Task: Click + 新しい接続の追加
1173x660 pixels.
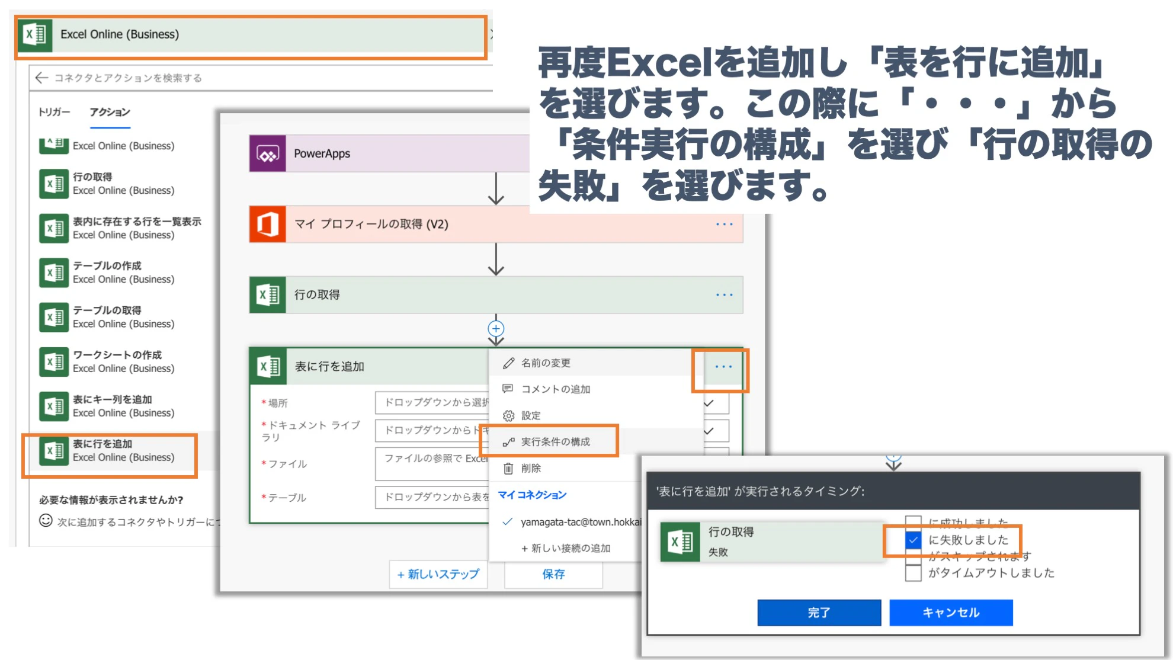Action: coord(566,549)
